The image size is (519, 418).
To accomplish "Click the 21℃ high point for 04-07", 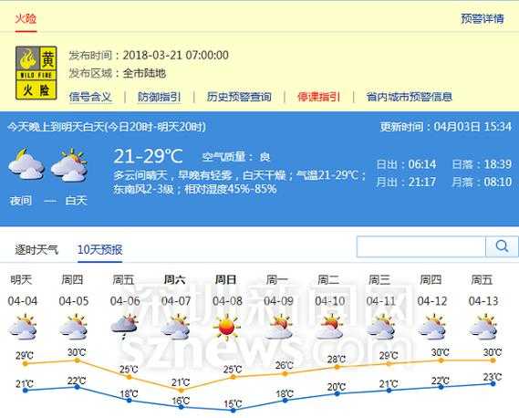I will point(181,391).
